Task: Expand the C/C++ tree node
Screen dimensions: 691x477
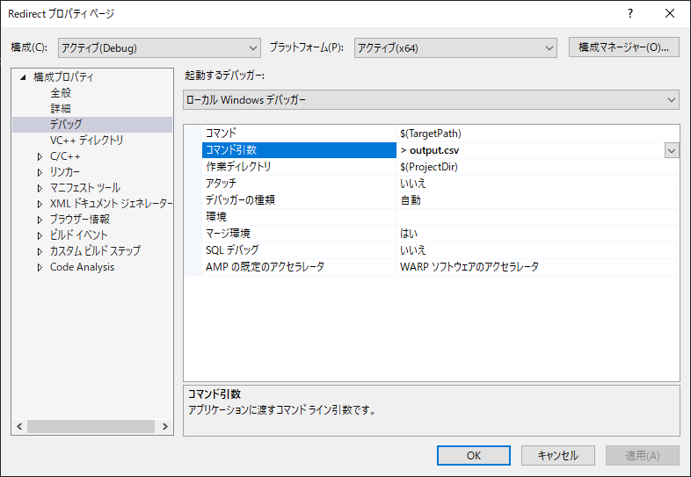Action: (40, 156)
